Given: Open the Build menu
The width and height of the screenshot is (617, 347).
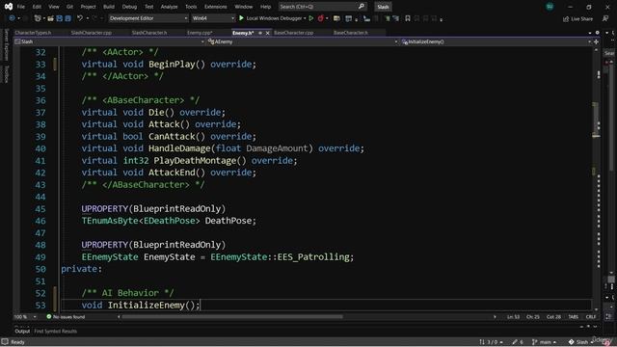Looking at the screenshot, I should 109,7.
